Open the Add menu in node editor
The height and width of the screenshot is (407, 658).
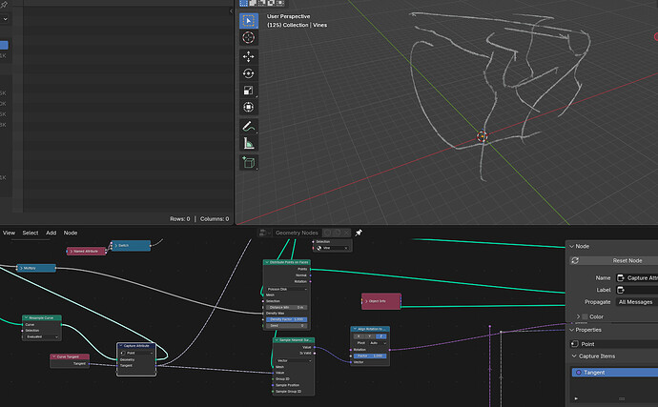coord(51,233)
